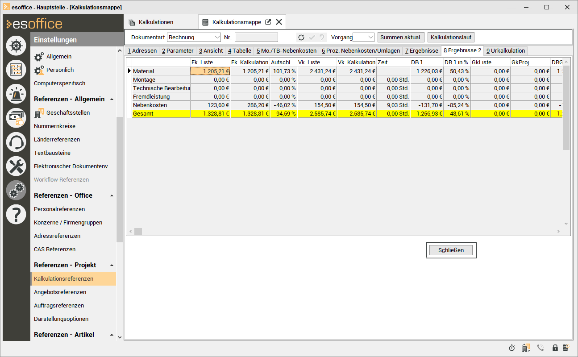The height and width of the screenshot is (357, 578).
Task: Select the Gesamt row label
Action: point(161,113)
